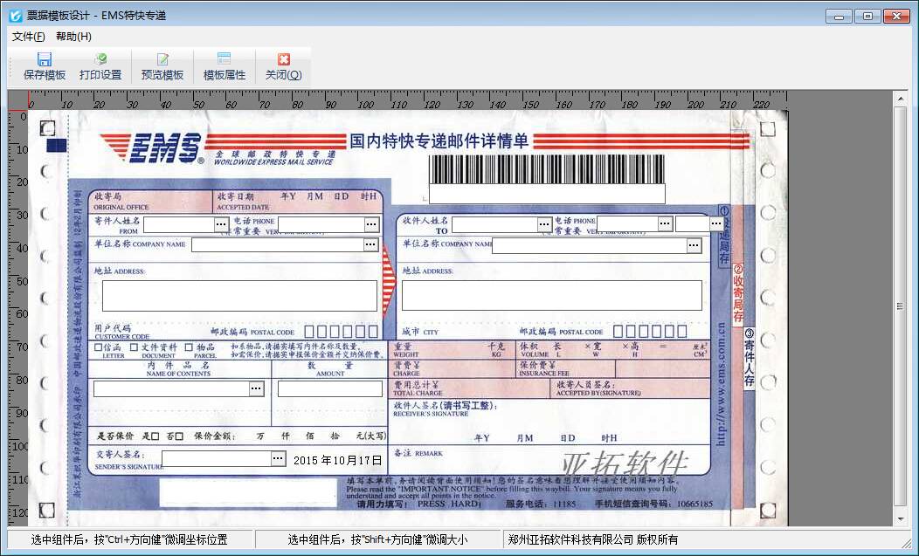Viewport: 919px width, 556px height.
Task: Click ellipsis of second recipient phone field
Action: coord(716,223)
